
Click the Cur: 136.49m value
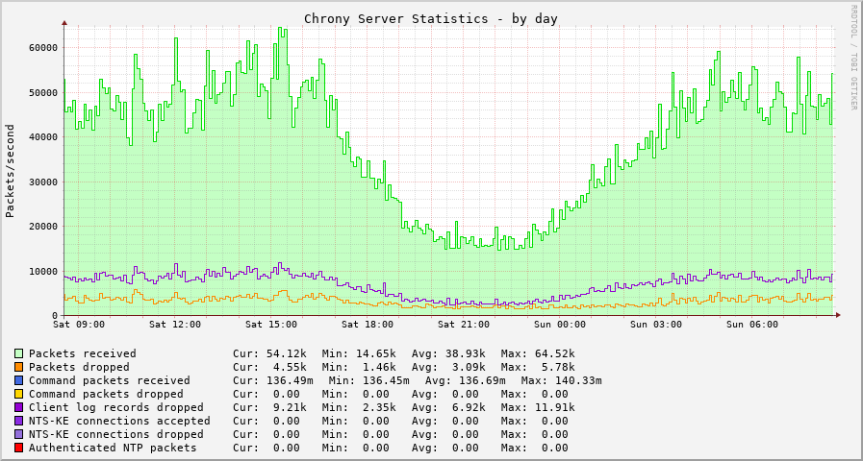pyautogui.click(x=273, y=380)
